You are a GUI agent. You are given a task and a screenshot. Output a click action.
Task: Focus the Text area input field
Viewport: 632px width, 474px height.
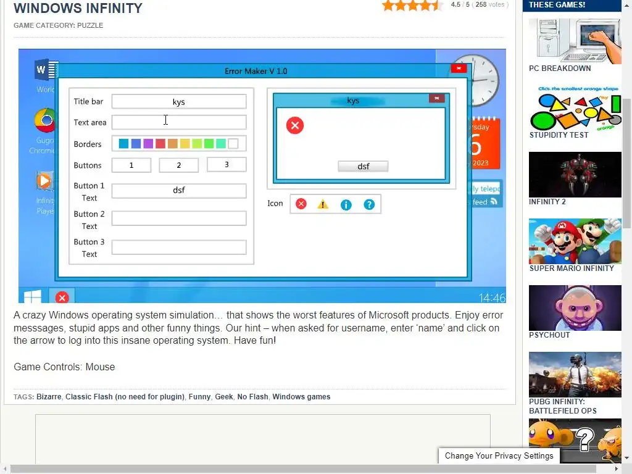tap(179, 122)
